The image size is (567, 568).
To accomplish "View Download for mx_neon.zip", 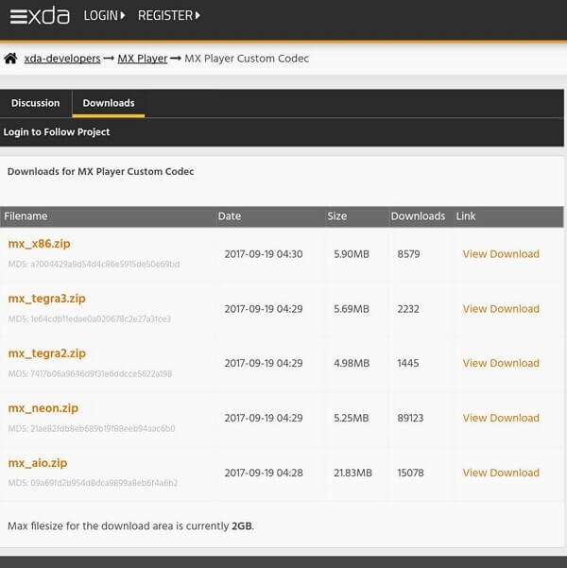I will pyautogui.click(x=501, y=419).
